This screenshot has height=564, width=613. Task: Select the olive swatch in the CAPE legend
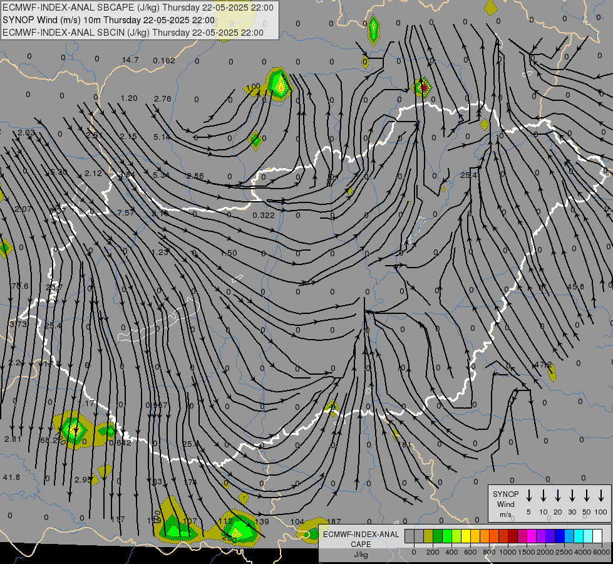(428, 536)
